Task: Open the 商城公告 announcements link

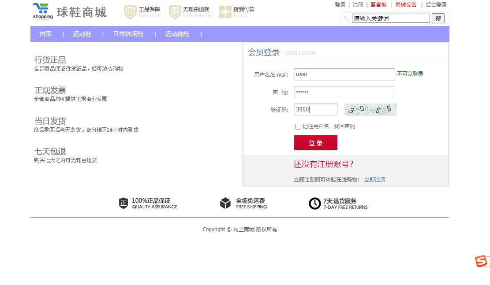Action: coord(406,5)
